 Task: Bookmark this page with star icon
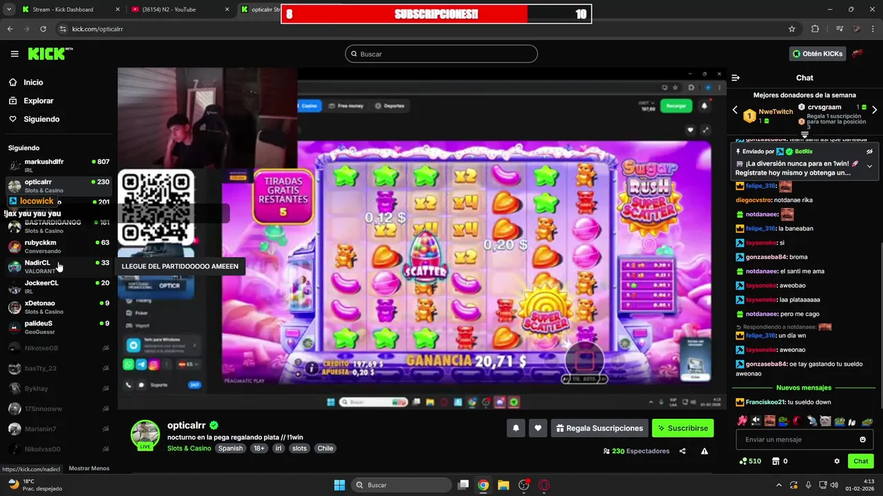[x=792, y=29]
